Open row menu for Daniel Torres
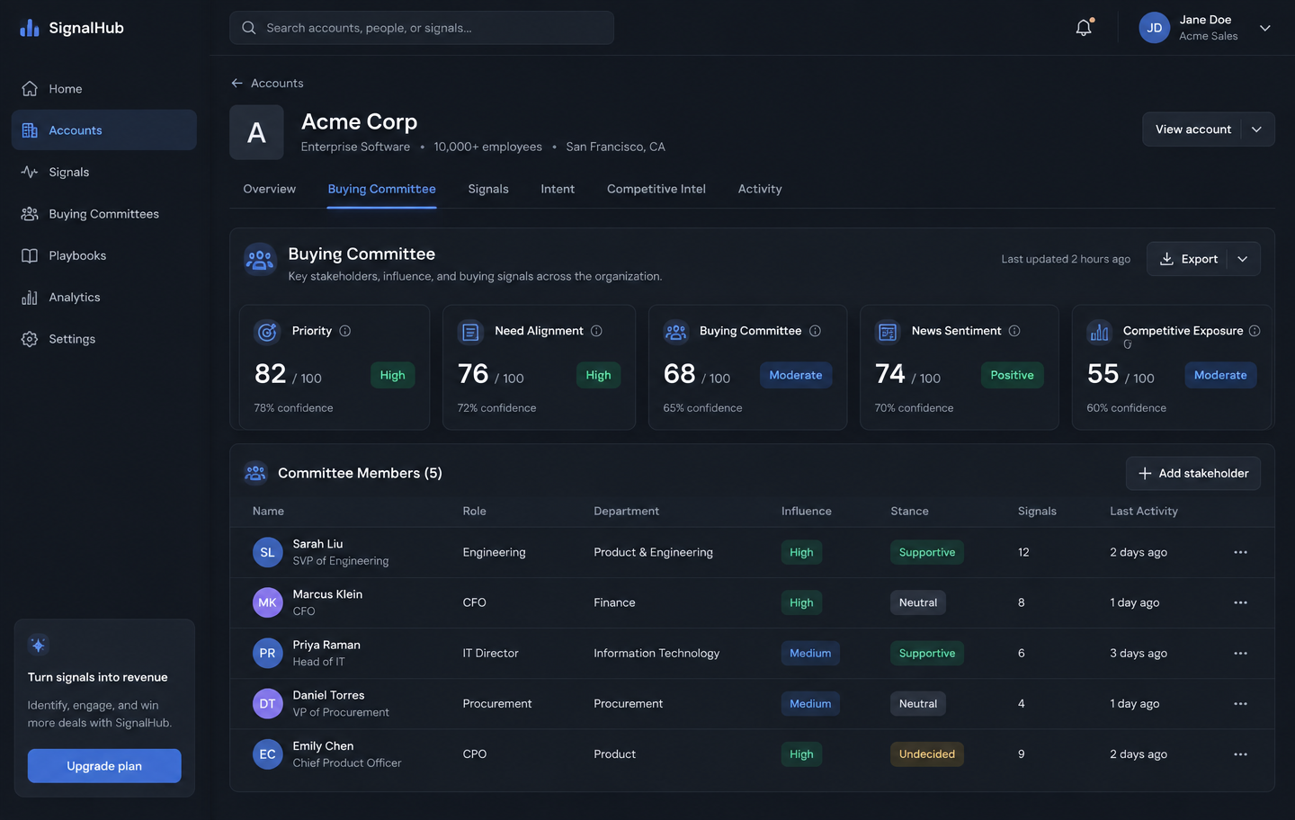The image size is (1295, 820). [x=1241, y=703]
